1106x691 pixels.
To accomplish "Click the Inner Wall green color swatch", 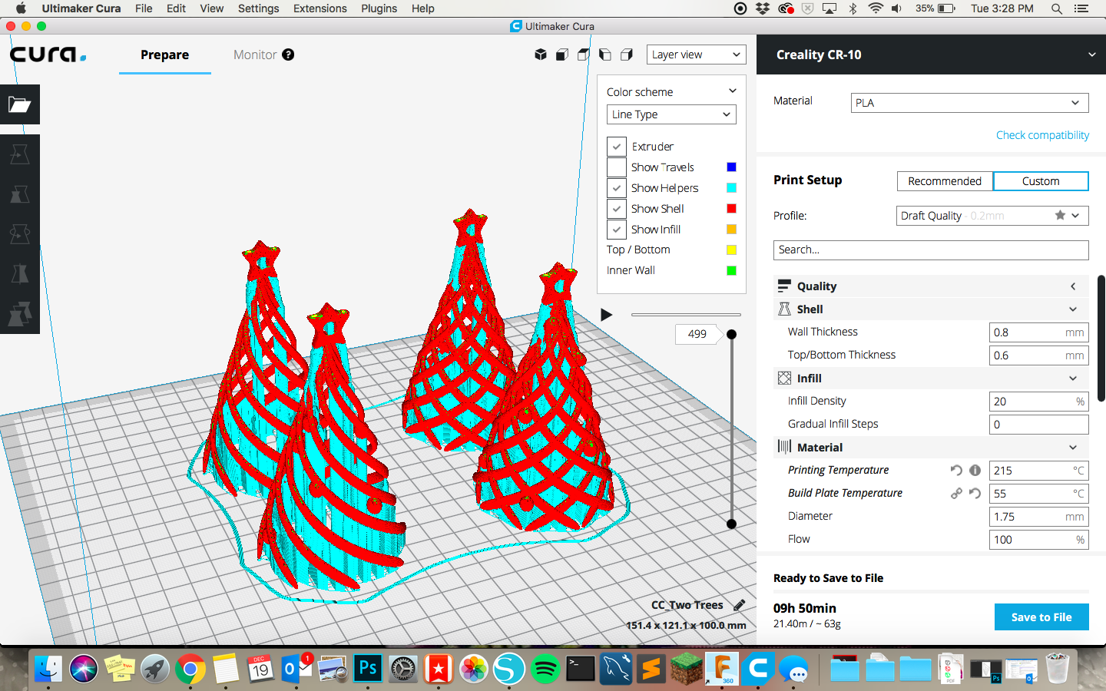I will pyautogui.click(x=731, y=270).
